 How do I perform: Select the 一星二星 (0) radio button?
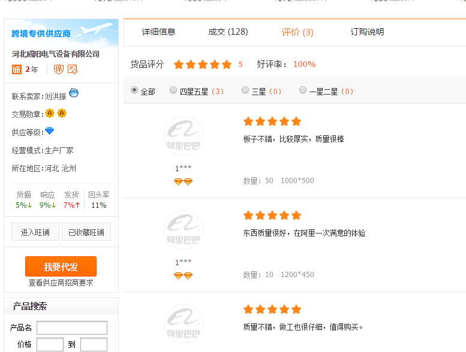303,90
